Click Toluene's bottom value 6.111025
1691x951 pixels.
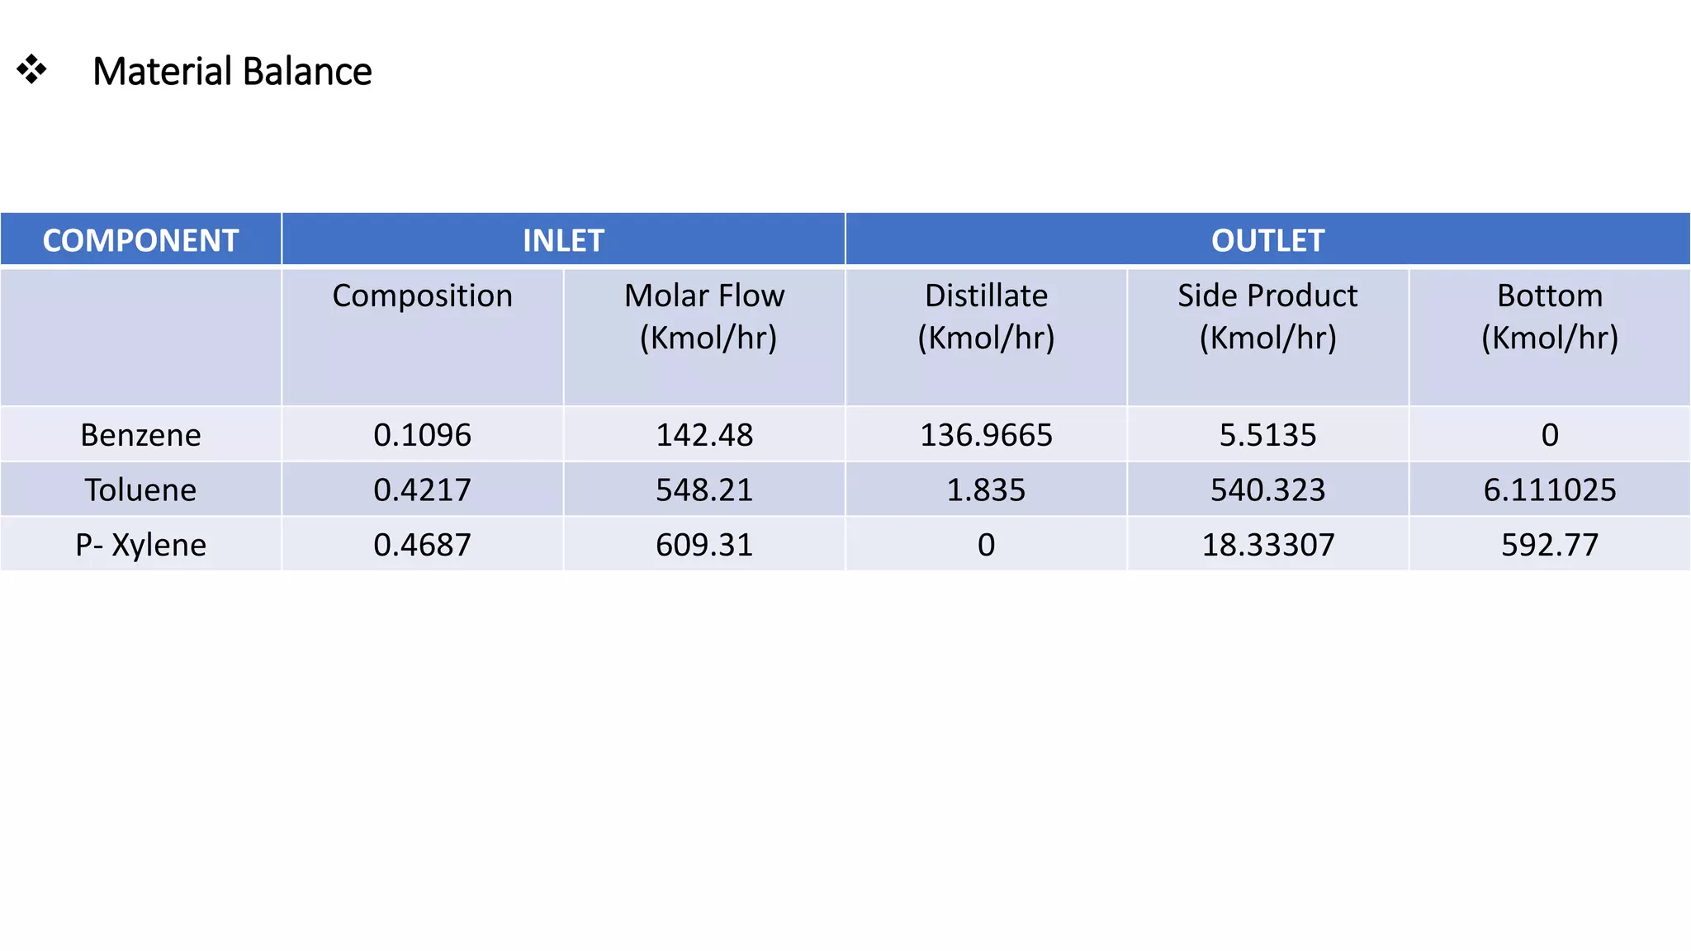point(1549,490)
